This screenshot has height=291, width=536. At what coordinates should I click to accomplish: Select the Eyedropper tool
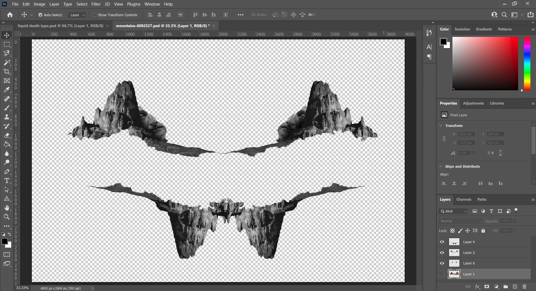pos(7,90)
